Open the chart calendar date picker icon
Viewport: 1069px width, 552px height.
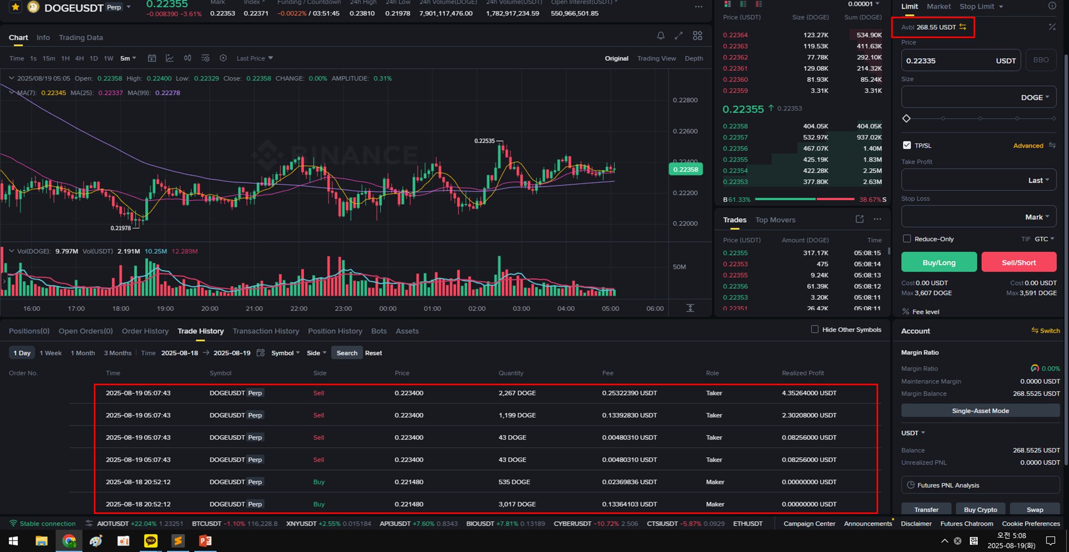coord(152,58)
